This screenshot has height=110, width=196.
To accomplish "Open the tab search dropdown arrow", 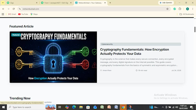I will pyautogui.click(x=3, y=3).
